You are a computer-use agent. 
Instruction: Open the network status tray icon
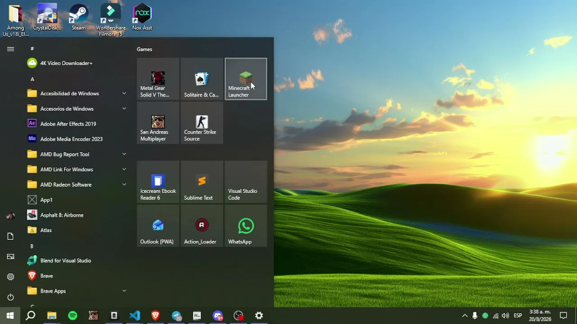tap(496, 315)
